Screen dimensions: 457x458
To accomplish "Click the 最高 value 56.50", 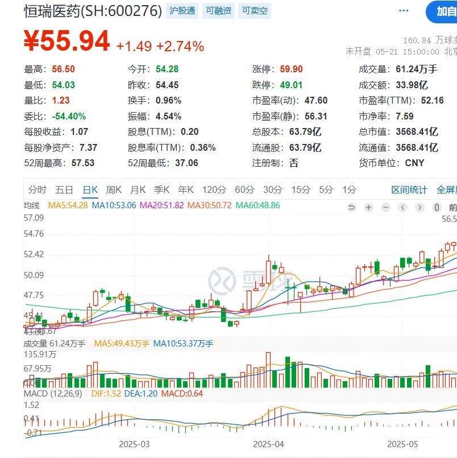I will 63,69.
